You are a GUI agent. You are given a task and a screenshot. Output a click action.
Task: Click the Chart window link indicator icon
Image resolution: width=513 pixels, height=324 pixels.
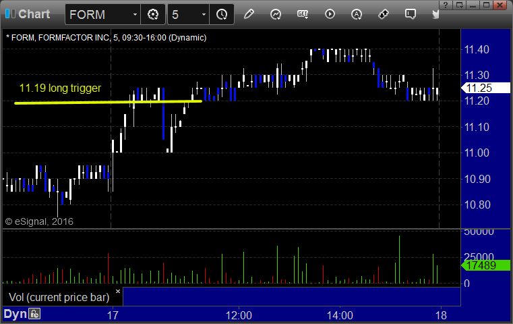[x=10, y=13]
